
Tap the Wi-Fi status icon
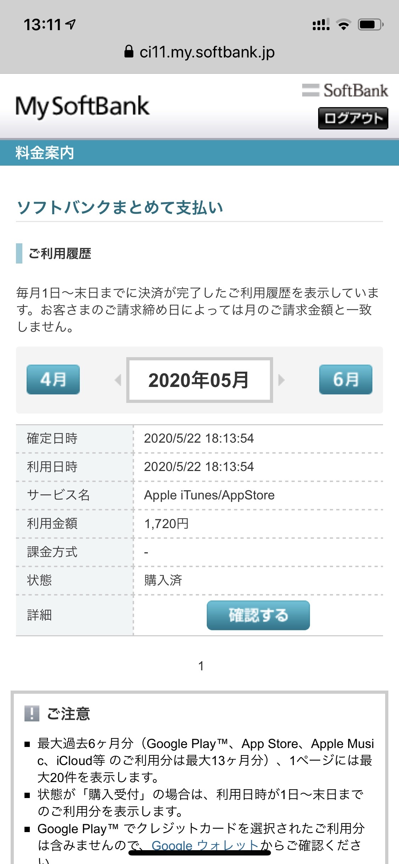[x=343, y=24]
